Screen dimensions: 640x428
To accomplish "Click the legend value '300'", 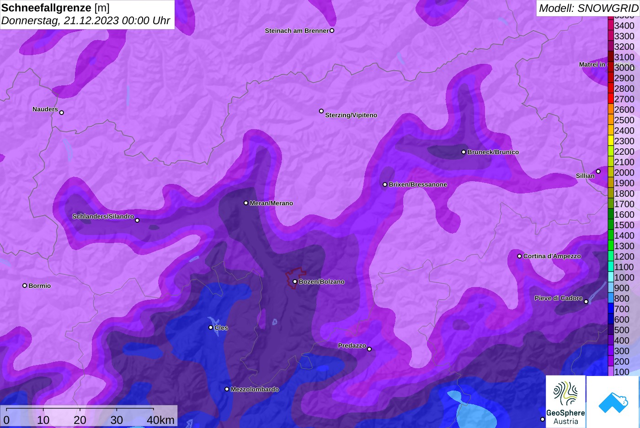I will [x=622, y=351].
